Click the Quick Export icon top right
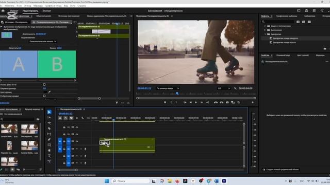 coord(306,11)
